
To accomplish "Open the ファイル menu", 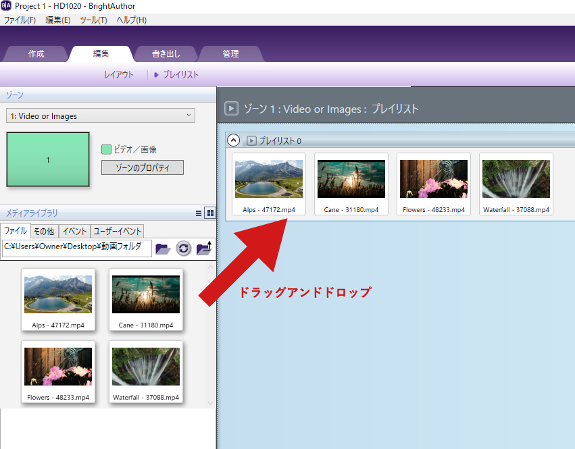I will pyautogui.click(x=20, y=20).
